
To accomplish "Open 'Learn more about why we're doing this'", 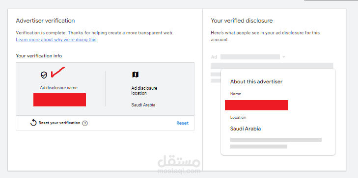I will [x=56, y=40].
